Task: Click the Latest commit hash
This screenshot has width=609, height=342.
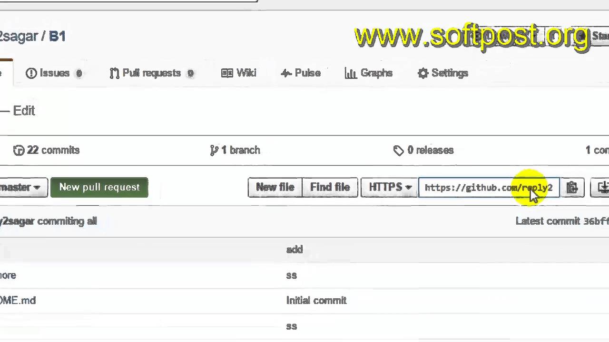Action: coord(596,221)
